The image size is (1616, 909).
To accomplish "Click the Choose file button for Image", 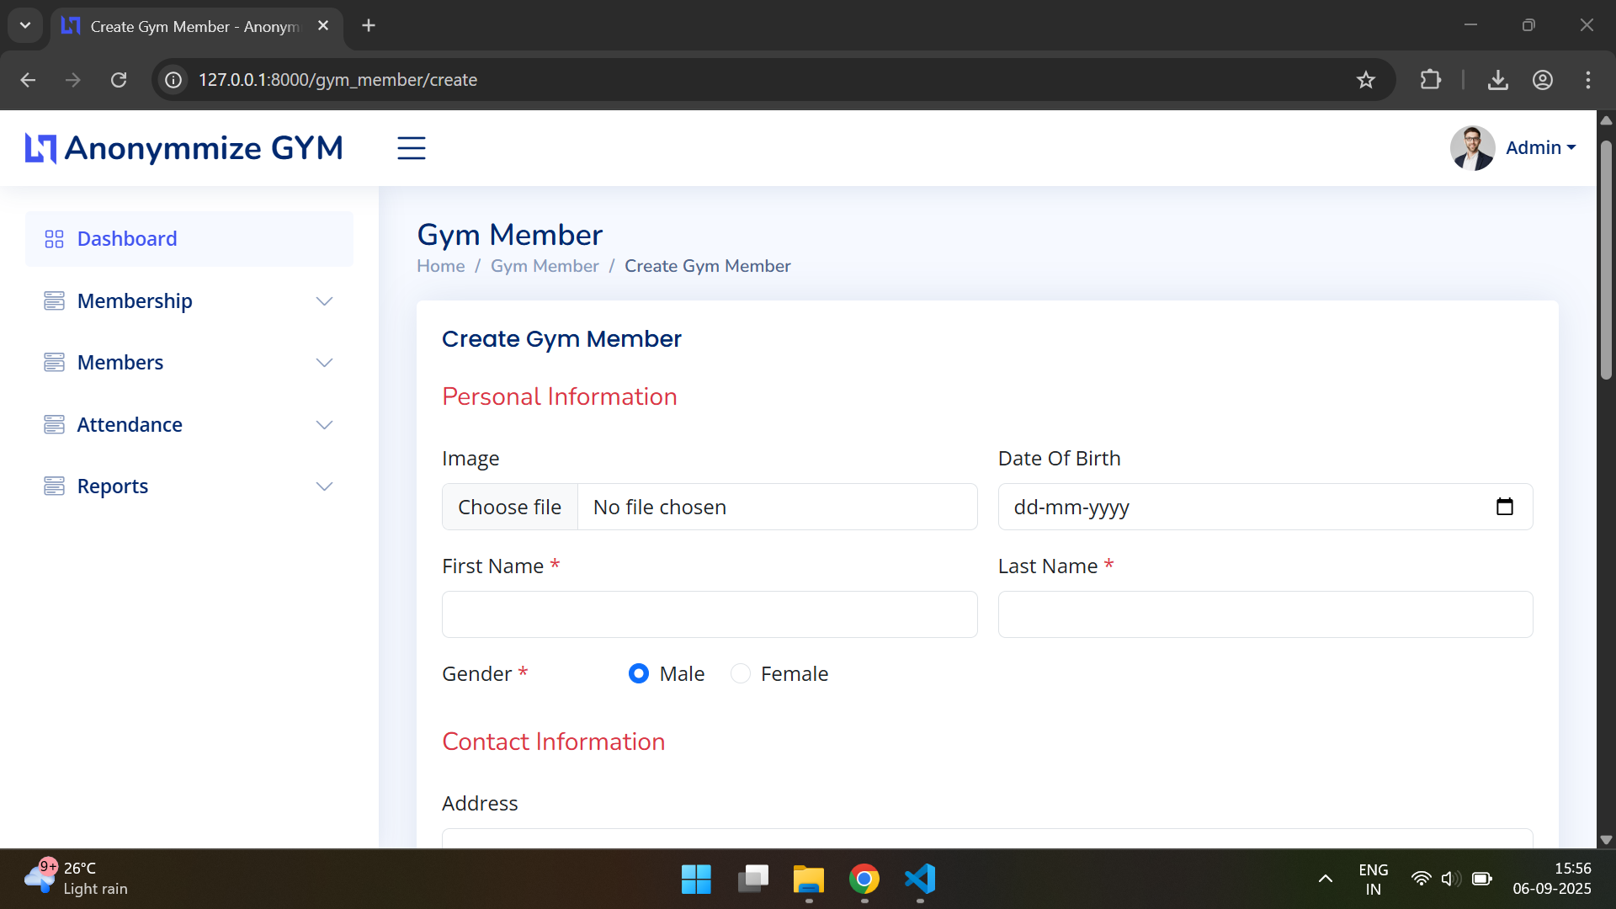I will (510, 507).
